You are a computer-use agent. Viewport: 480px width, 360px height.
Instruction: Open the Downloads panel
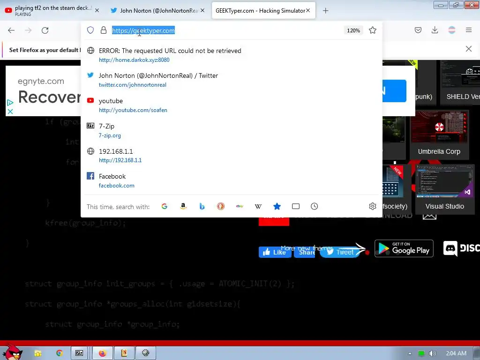click(x=435, y=30)
